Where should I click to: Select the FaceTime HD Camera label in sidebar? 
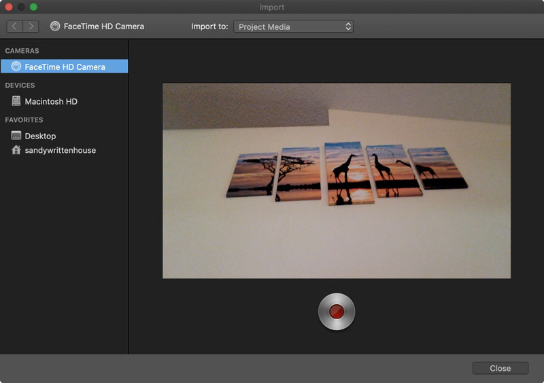point(65,67)
